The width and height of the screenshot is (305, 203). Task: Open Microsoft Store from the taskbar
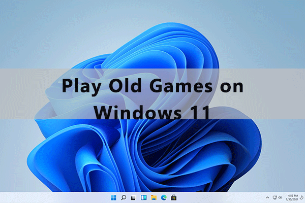click(174, 198)
